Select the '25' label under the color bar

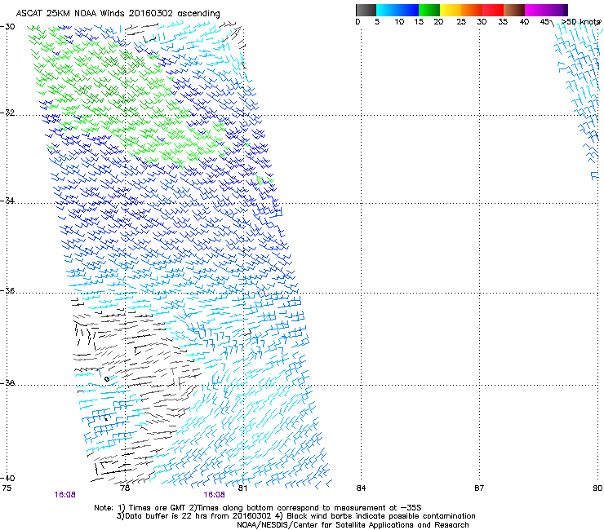click(x=461, y=22)
